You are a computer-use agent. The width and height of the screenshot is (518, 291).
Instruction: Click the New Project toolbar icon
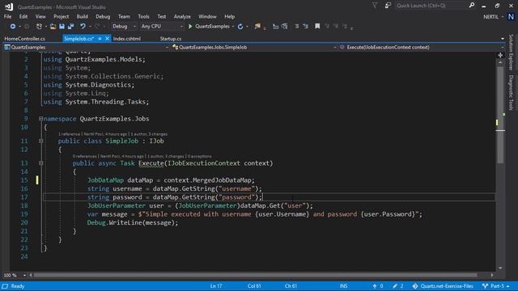(x=39, y=27)
